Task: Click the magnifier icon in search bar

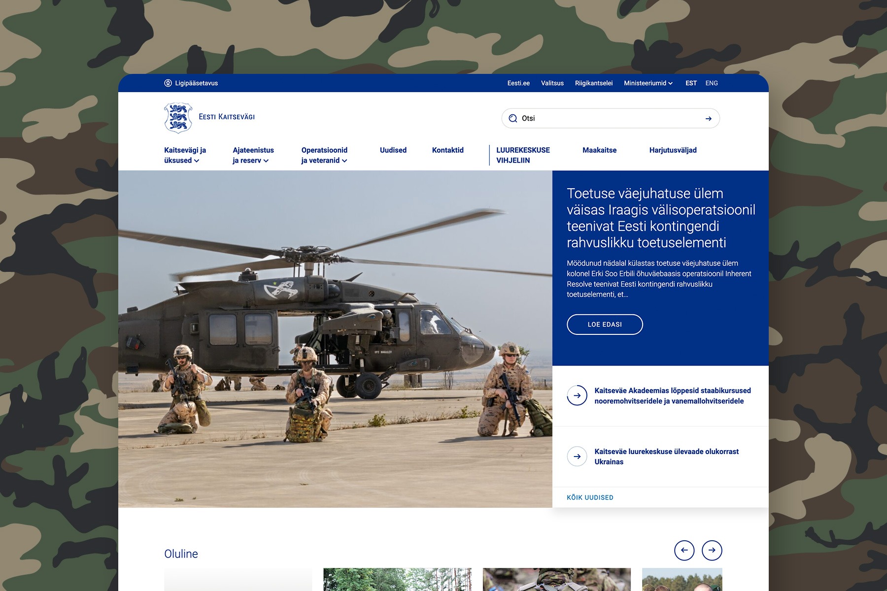Action: [x=513, y=118]
